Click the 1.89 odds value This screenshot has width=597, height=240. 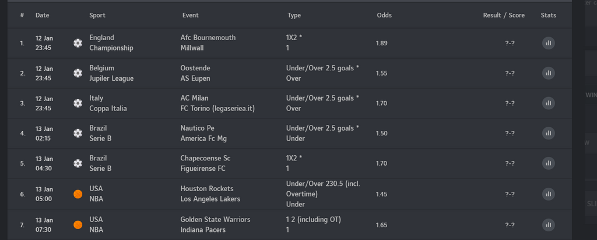tap(382, 43)
